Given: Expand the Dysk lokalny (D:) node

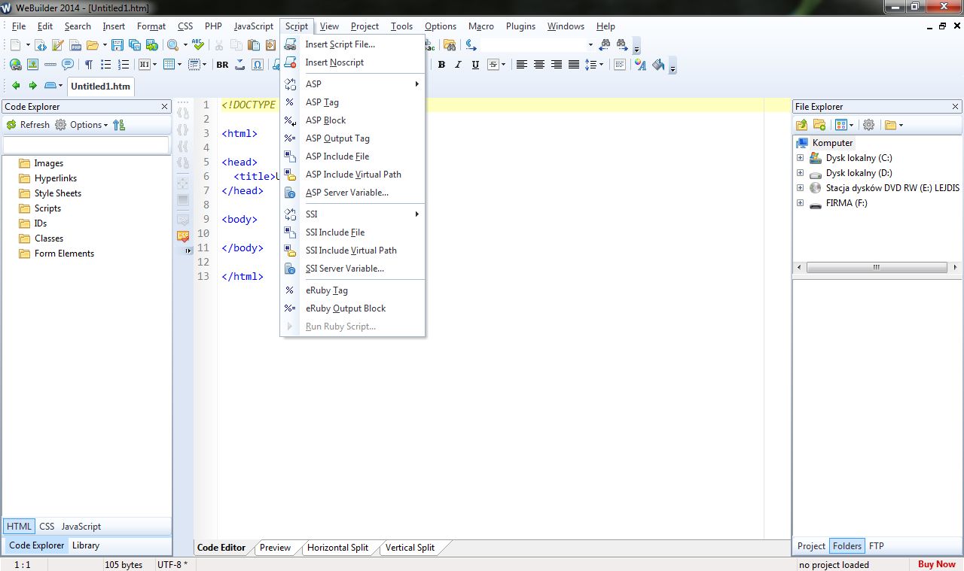Looking at the screenshot, I should click(x=800, y=173).
